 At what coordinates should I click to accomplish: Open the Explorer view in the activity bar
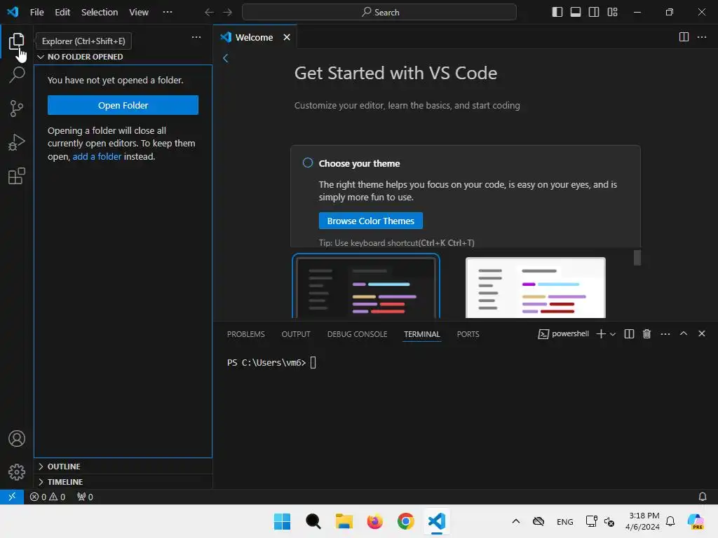coord(17,41)
